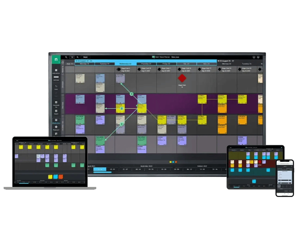Click the zoom level field showing 1.0
Image resolution: width=298 pixels, height=242 pixels.
[72, 57]
